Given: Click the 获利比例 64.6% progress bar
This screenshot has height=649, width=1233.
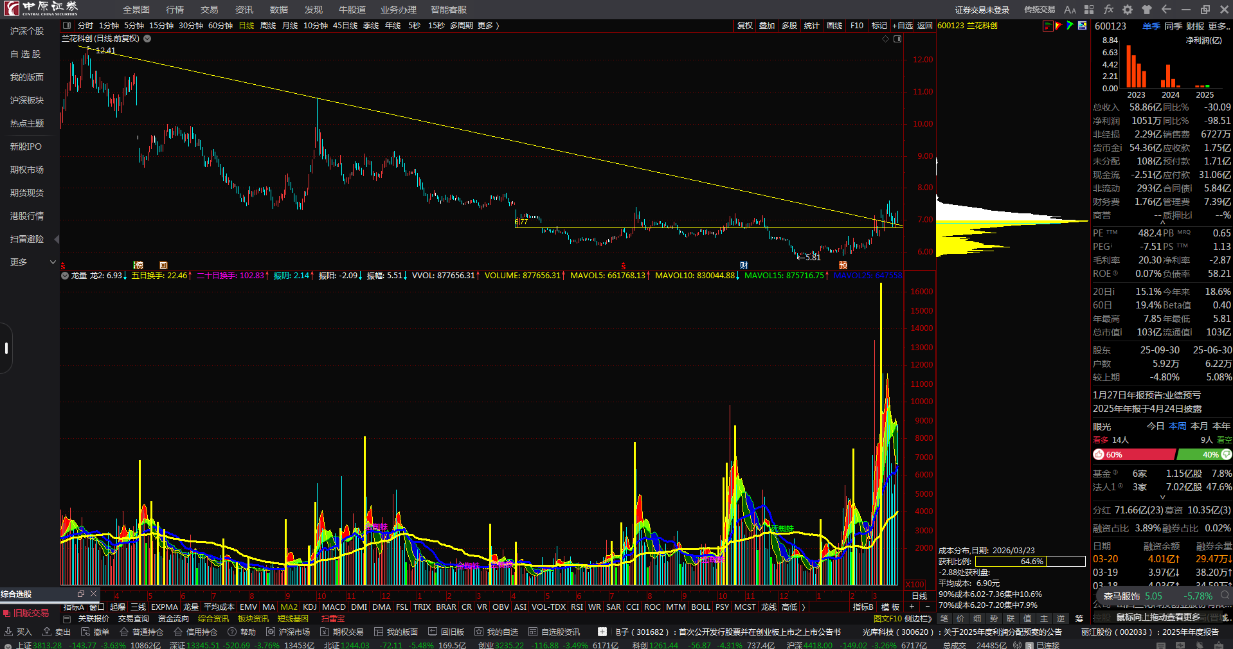Looking at the screenshot, I should [1030, 562].
